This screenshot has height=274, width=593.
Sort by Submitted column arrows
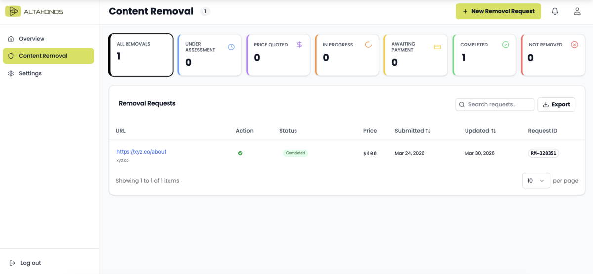click(x=428, y=131)
